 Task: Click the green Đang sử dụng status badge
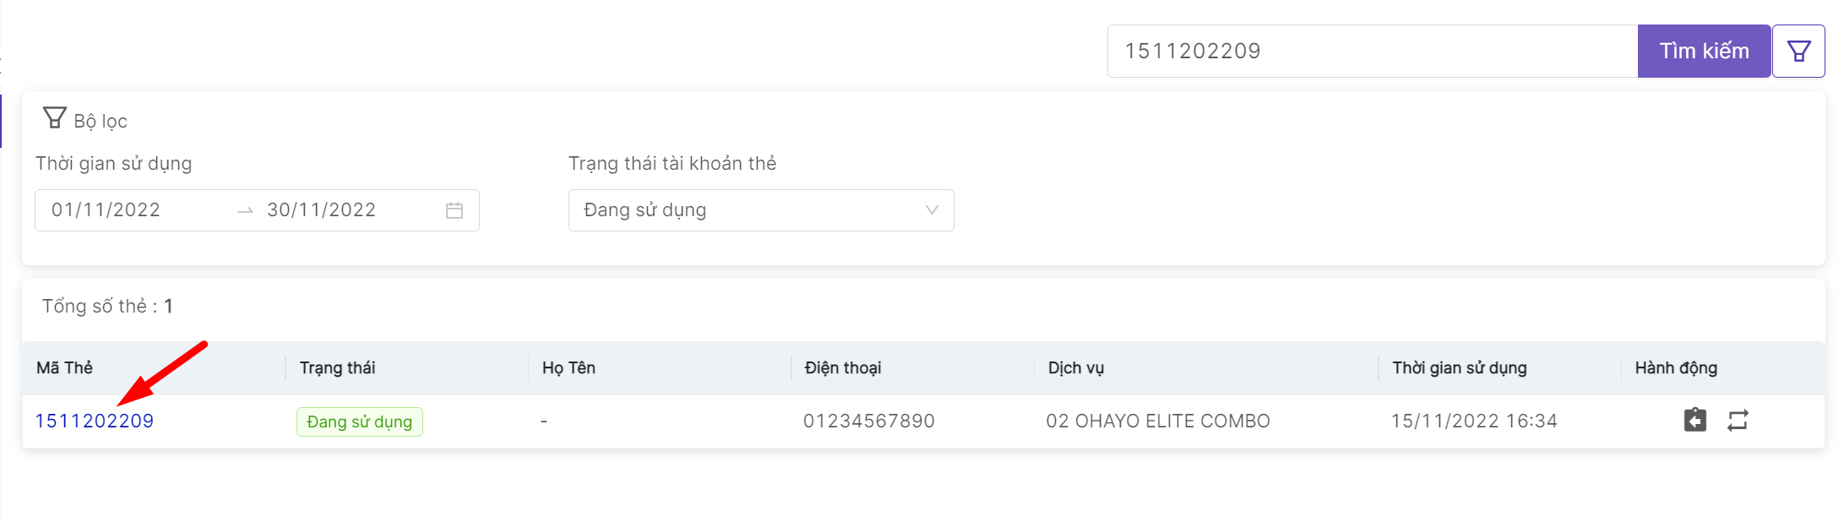[x=360, y=421]
